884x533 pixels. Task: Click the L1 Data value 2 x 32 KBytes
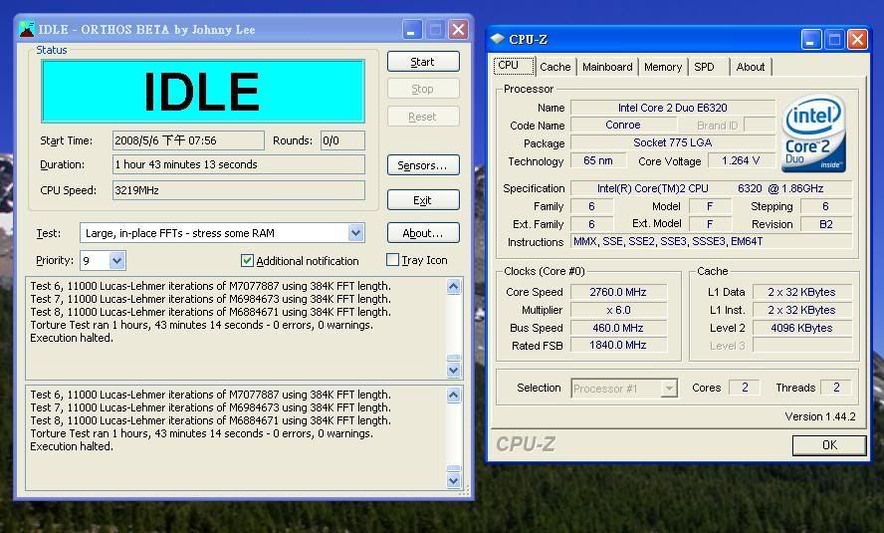pyautogui.click(x=801, y=292)
